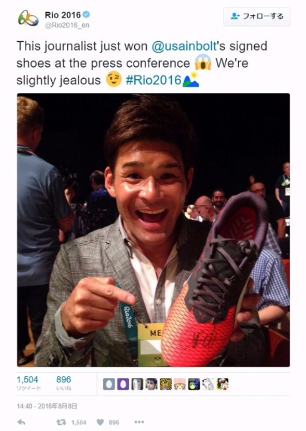
Task: View the 1,504 リツイート count list
Action: click(29, 383)
